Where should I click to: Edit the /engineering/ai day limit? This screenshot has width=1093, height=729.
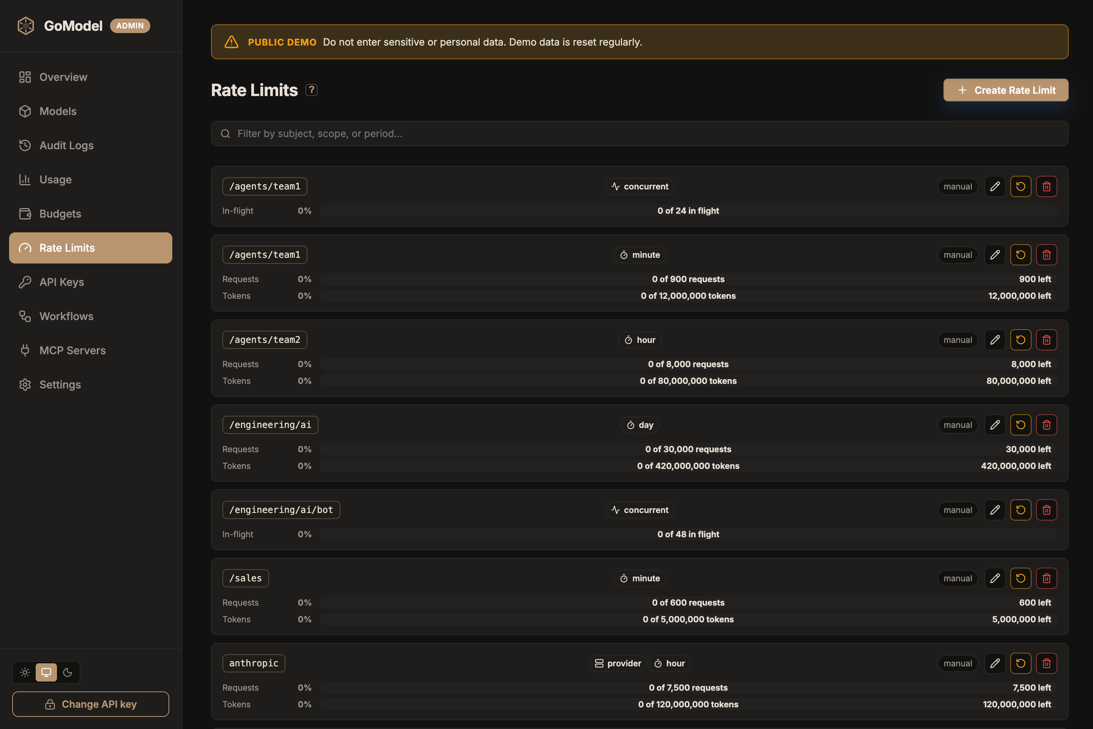995,425
